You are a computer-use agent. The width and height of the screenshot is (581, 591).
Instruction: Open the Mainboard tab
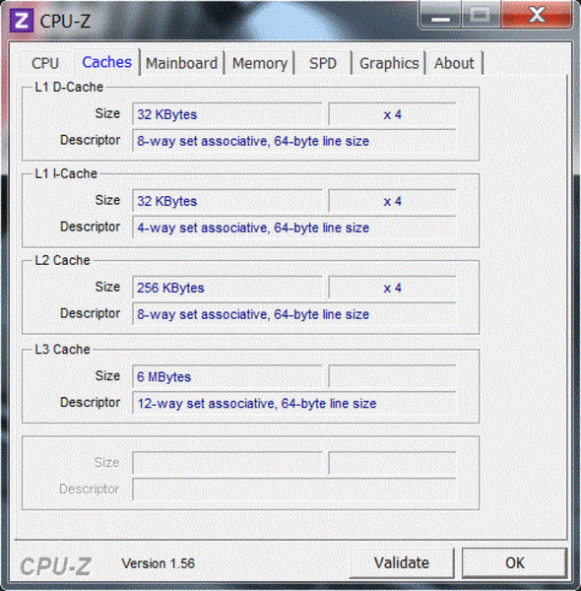coord(181,63)
